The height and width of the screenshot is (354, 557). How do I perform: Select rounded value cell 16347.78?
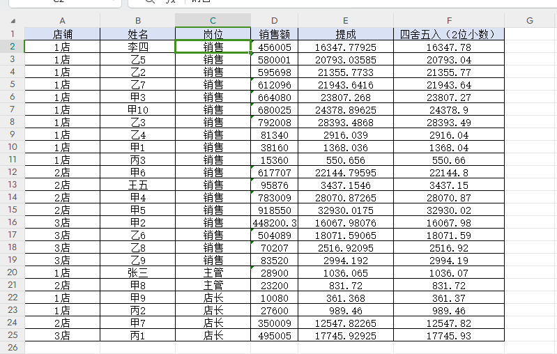point(449,47)
